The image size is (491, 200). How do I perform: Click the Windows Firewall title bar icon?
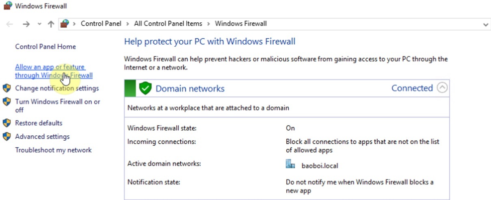pyautogui.click(x=8, y=6)
